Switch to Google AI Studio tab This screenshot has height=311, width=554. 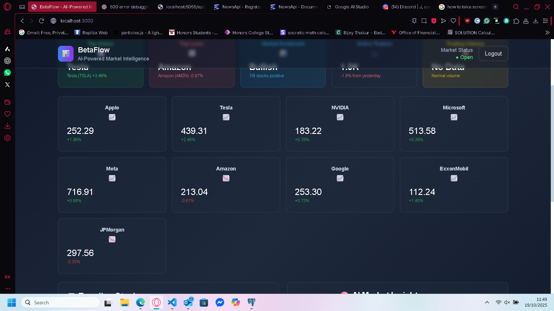point(348,7)
